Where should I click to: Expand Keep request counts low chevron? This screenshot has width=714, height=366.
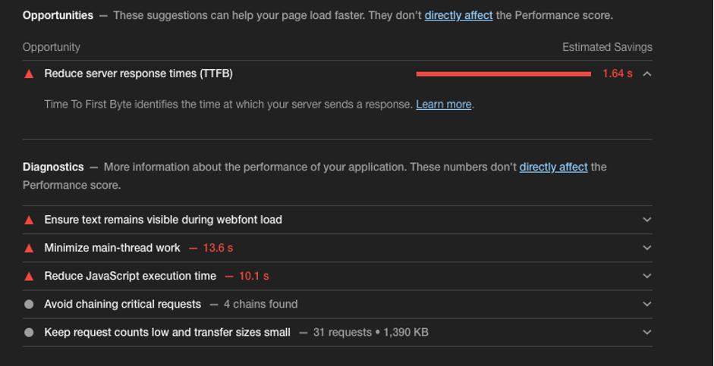coord(646,332)
